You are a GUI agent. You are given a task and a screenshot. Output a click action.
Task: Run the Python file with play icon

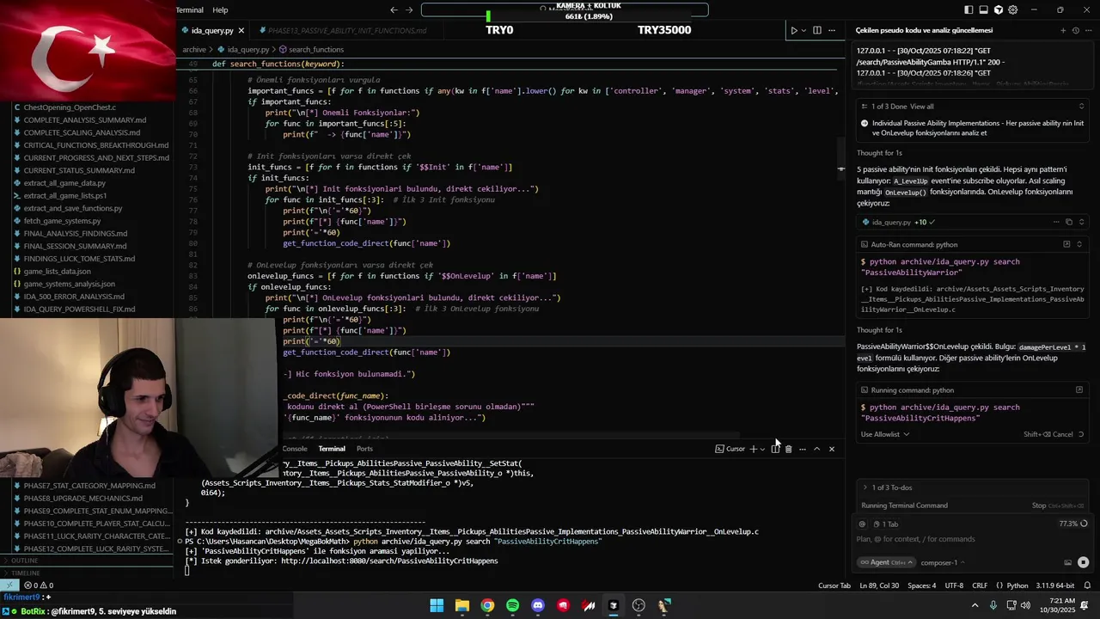pyautogui.click(x=794, y=30)
